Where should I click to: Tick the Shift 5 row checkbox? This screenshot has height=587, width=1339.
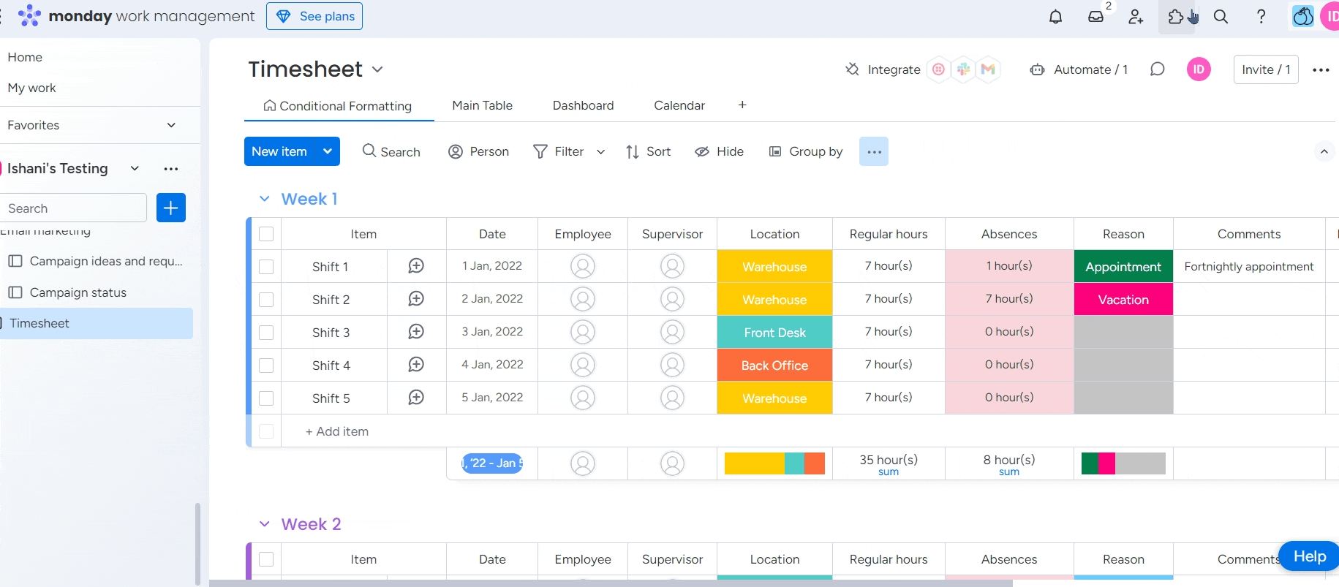(266, 398)
